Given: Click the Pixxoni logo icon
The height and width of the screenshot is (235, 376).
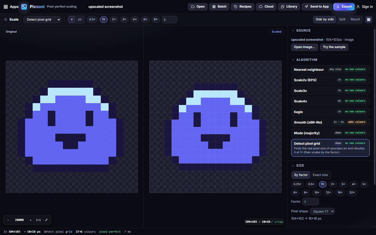Looking at the screenshot, I should [x=24, y=7].
